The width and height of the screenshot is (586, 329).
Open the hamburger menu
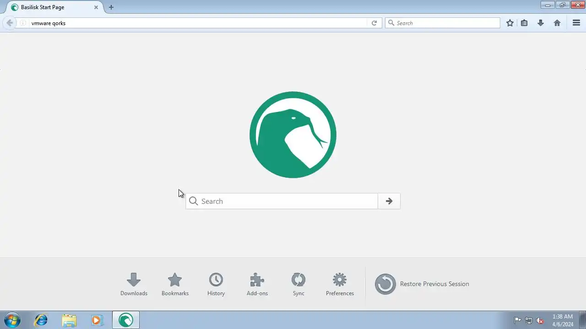(576, 23)
